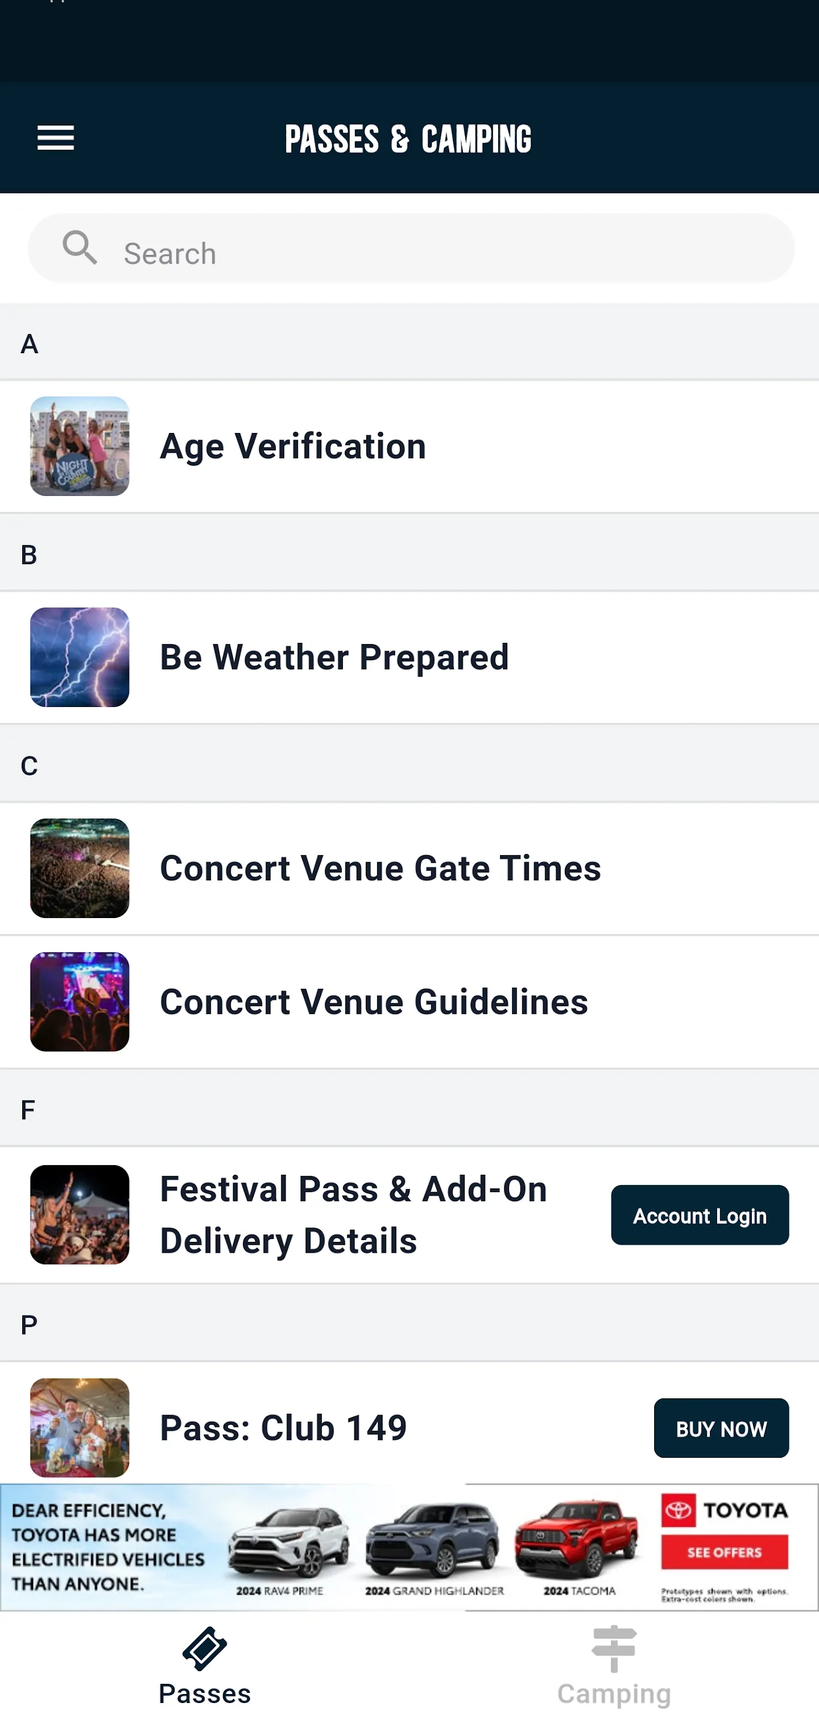Tap the Passes ticket icon
Image resolution: width=819 pixels, height=1727 pixels.
[x=204, y=1648]
